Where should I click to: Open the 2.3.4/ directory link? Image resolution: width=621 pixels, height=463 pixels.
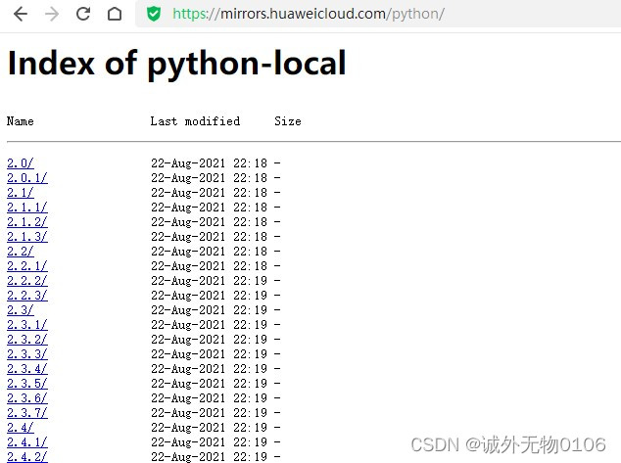26,368
